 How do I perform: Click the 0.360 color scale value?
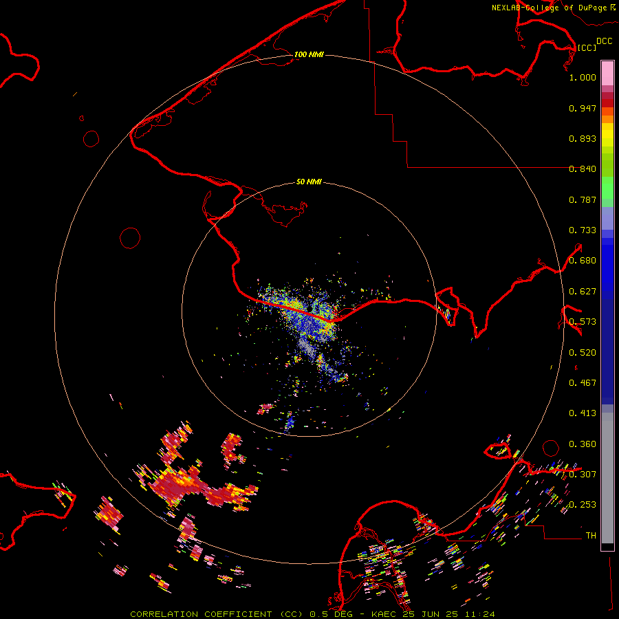[583, 444]
